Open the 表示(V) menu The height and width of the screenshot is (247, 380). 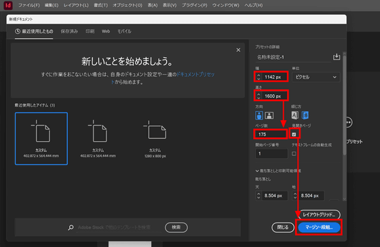pos(170,5)
